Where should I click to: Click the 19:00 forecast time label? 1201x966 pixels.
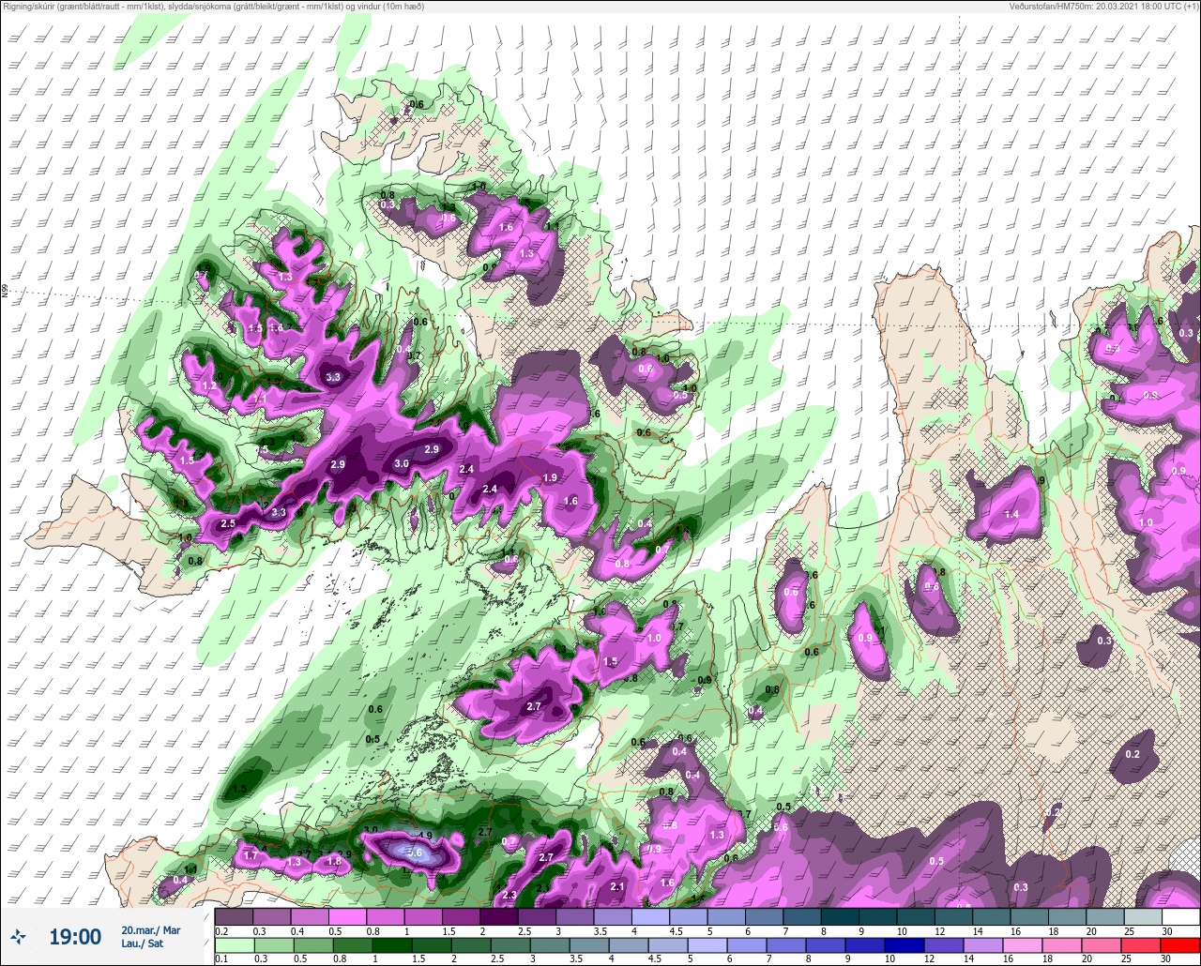(x=75, y=937)
